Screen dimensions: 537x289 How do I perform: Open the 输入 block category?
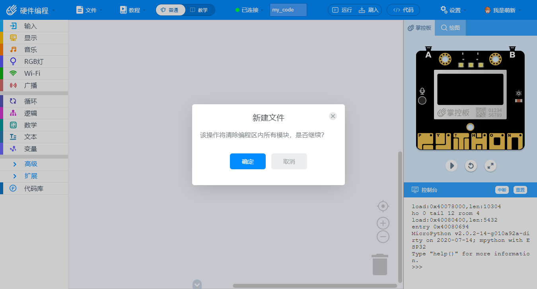[34, 26]
